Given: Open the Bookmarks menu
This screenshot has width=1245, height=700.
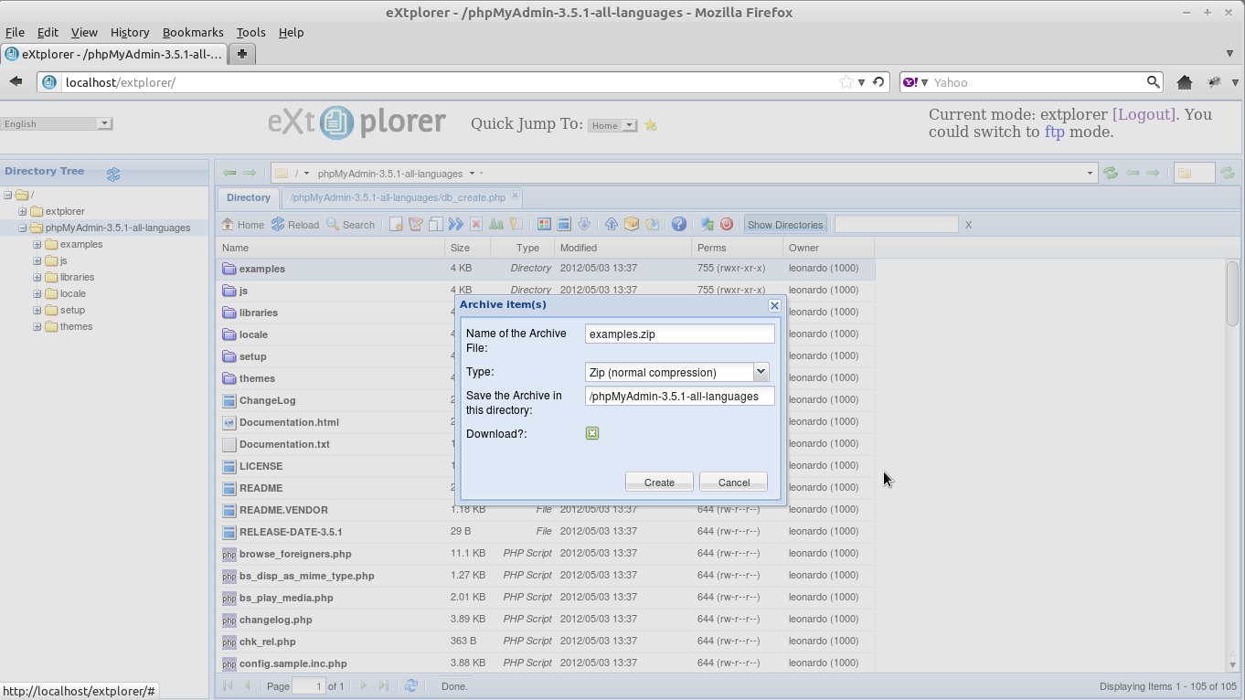Looking at the screenshot, I should point(191,32).
